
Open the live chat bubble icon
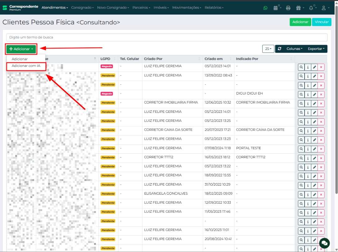[324, 243]
